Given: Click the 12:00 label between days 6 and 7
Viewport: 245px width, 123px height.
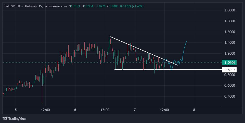Looking at the screenshot, I should pyautogui.click(x=105, y=110).
